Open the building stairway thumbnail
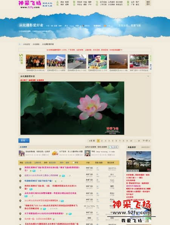The width and height of the screenshot is (170, 225). [77, 62]
